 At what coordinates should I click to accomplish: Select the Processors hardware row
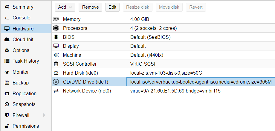pos(163,28)
